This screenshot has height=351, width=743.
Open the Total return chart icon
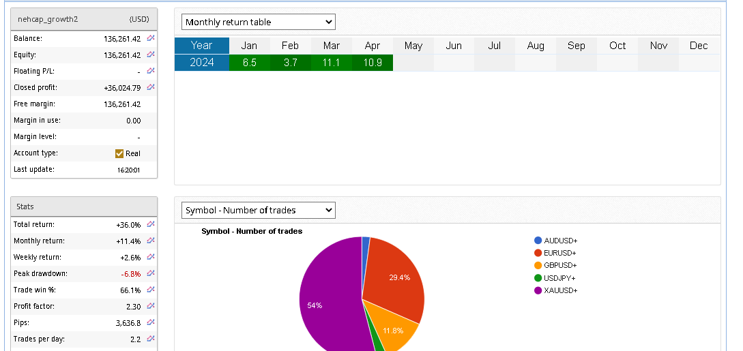tap(151, 224)
